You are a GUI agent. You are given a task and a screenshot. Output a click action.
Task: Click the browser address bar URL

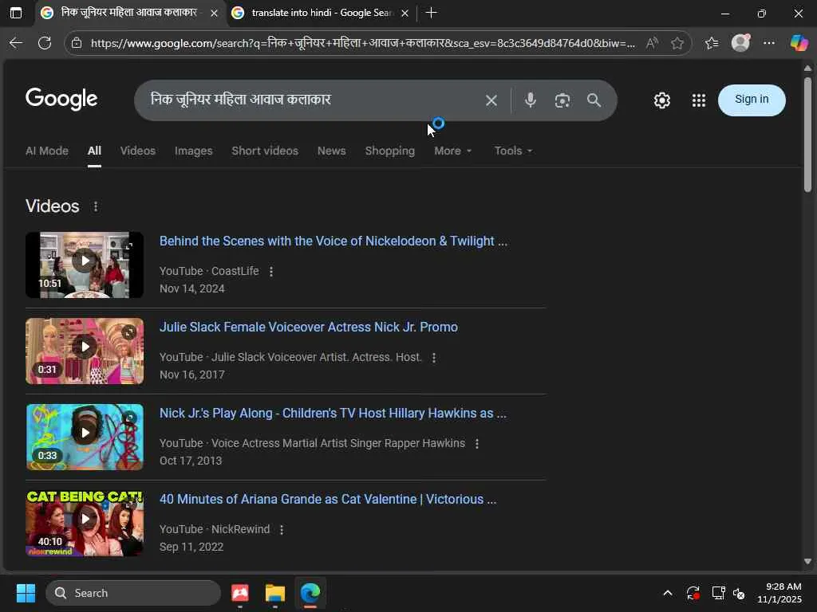pyautogui.click(x=363, y=43)
